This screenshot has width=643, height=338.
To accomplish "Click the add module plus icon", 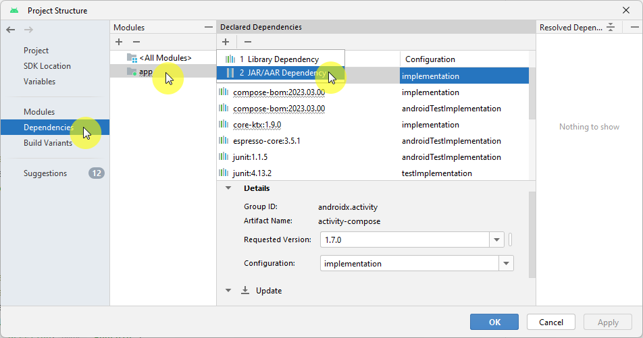I will coord(119,42).
